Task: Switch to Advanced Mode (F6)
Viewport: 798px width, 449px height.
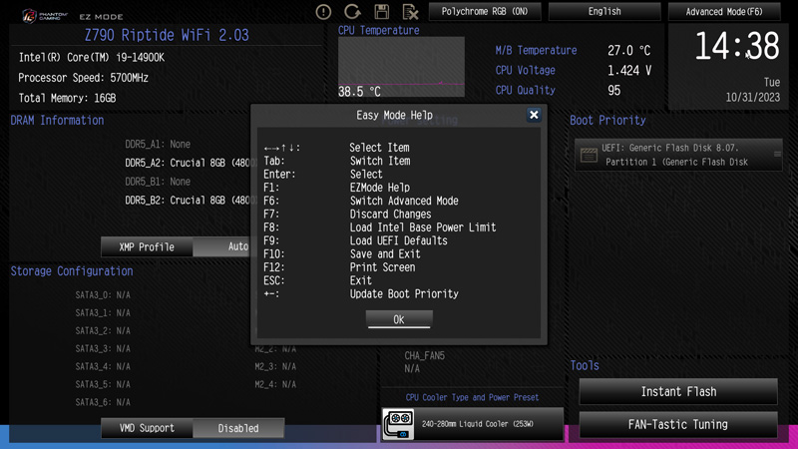Action: (x=724, y=11)
